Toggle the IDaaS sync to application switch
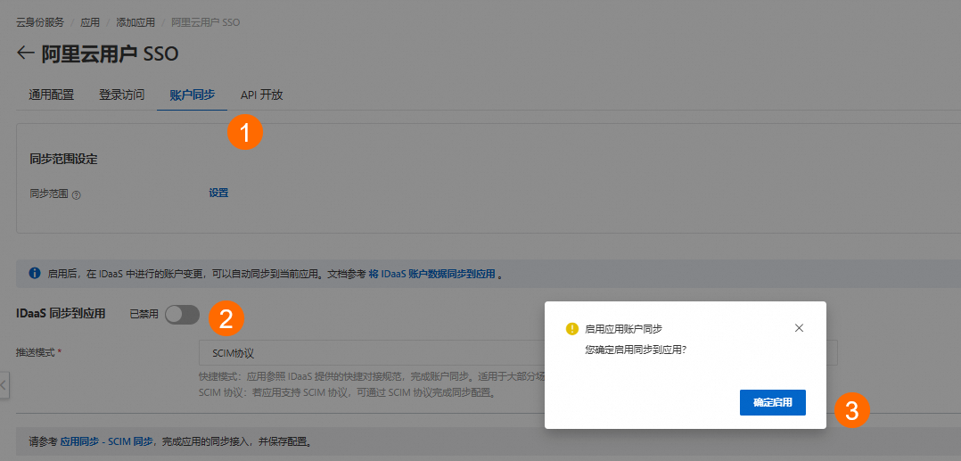 pos(183,315)
